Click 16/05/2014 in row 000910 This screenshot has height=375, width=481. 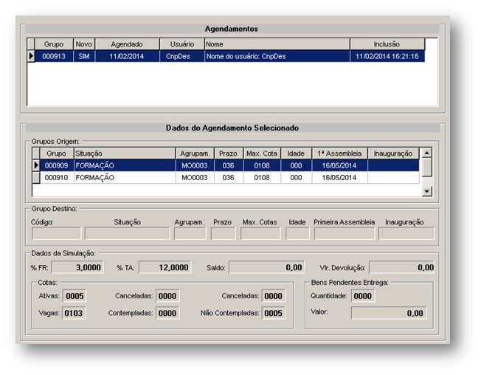pyautogui.click(x=339, y=178)
